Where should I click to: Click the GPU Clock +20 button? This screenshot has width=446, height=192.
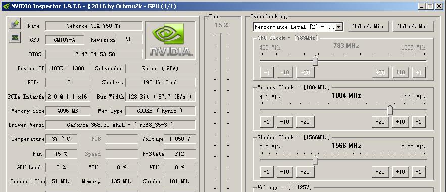[x=380, y=72]
